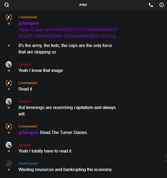Click Sanguis's avatar beside "Yeah I totally have to read it"
This screenshot has width=167, height=178.
pos(9,145)
